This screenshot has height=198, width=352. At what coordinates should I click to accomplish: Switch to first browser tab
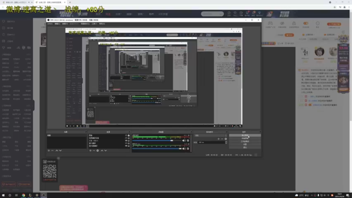point(16,2)
